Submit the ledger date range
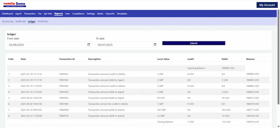 click(194, 43)
